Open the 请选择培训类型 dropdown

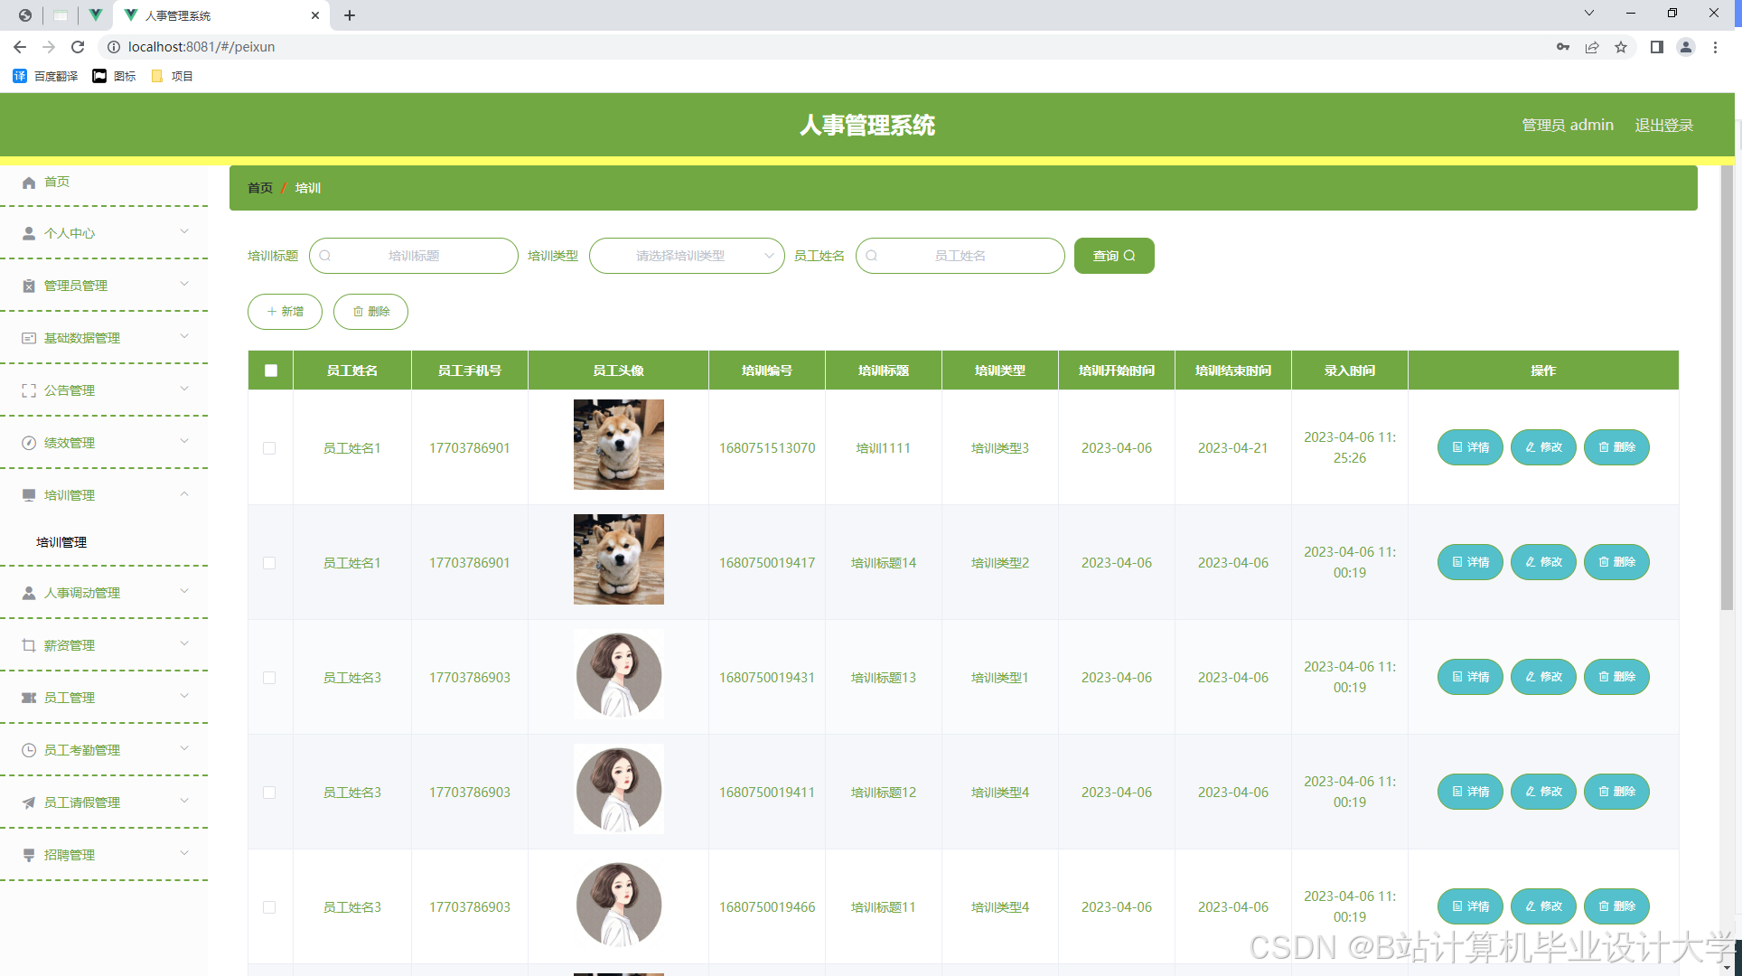(686, 256)
